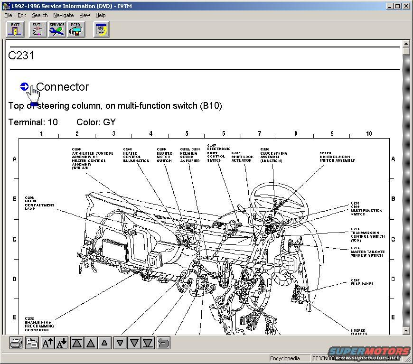Open the File menu
The height and width of the screenshot is (364, 413).
coord(8,15)
